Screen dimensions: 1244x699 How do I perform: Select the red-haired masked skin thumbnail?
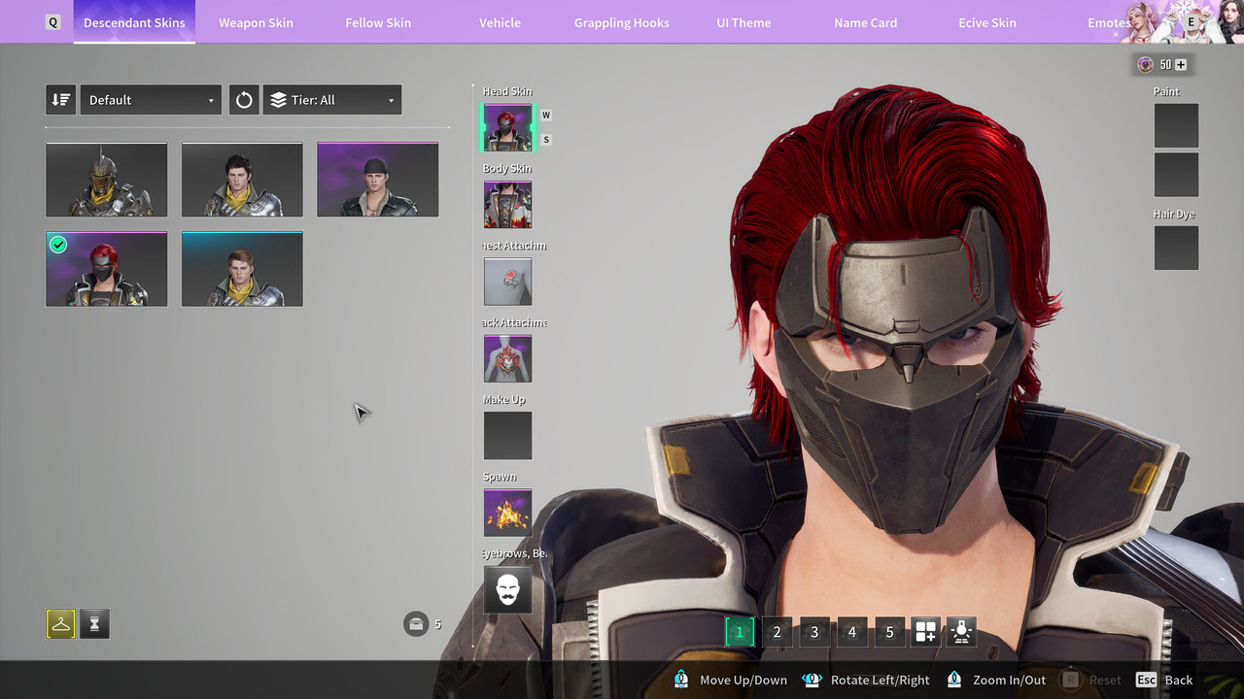[106, 269]
